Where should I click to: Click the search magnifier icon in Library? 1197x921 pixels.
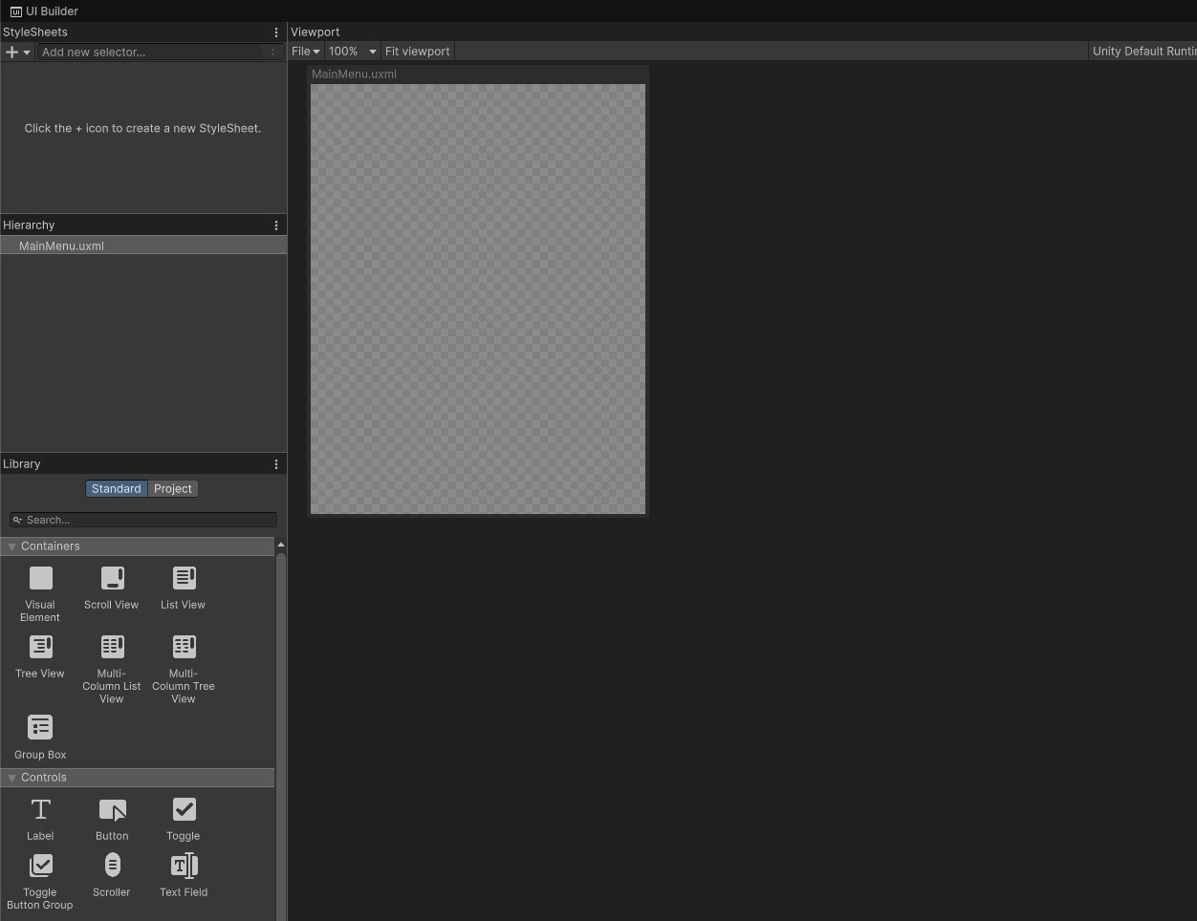coord(17,520)
